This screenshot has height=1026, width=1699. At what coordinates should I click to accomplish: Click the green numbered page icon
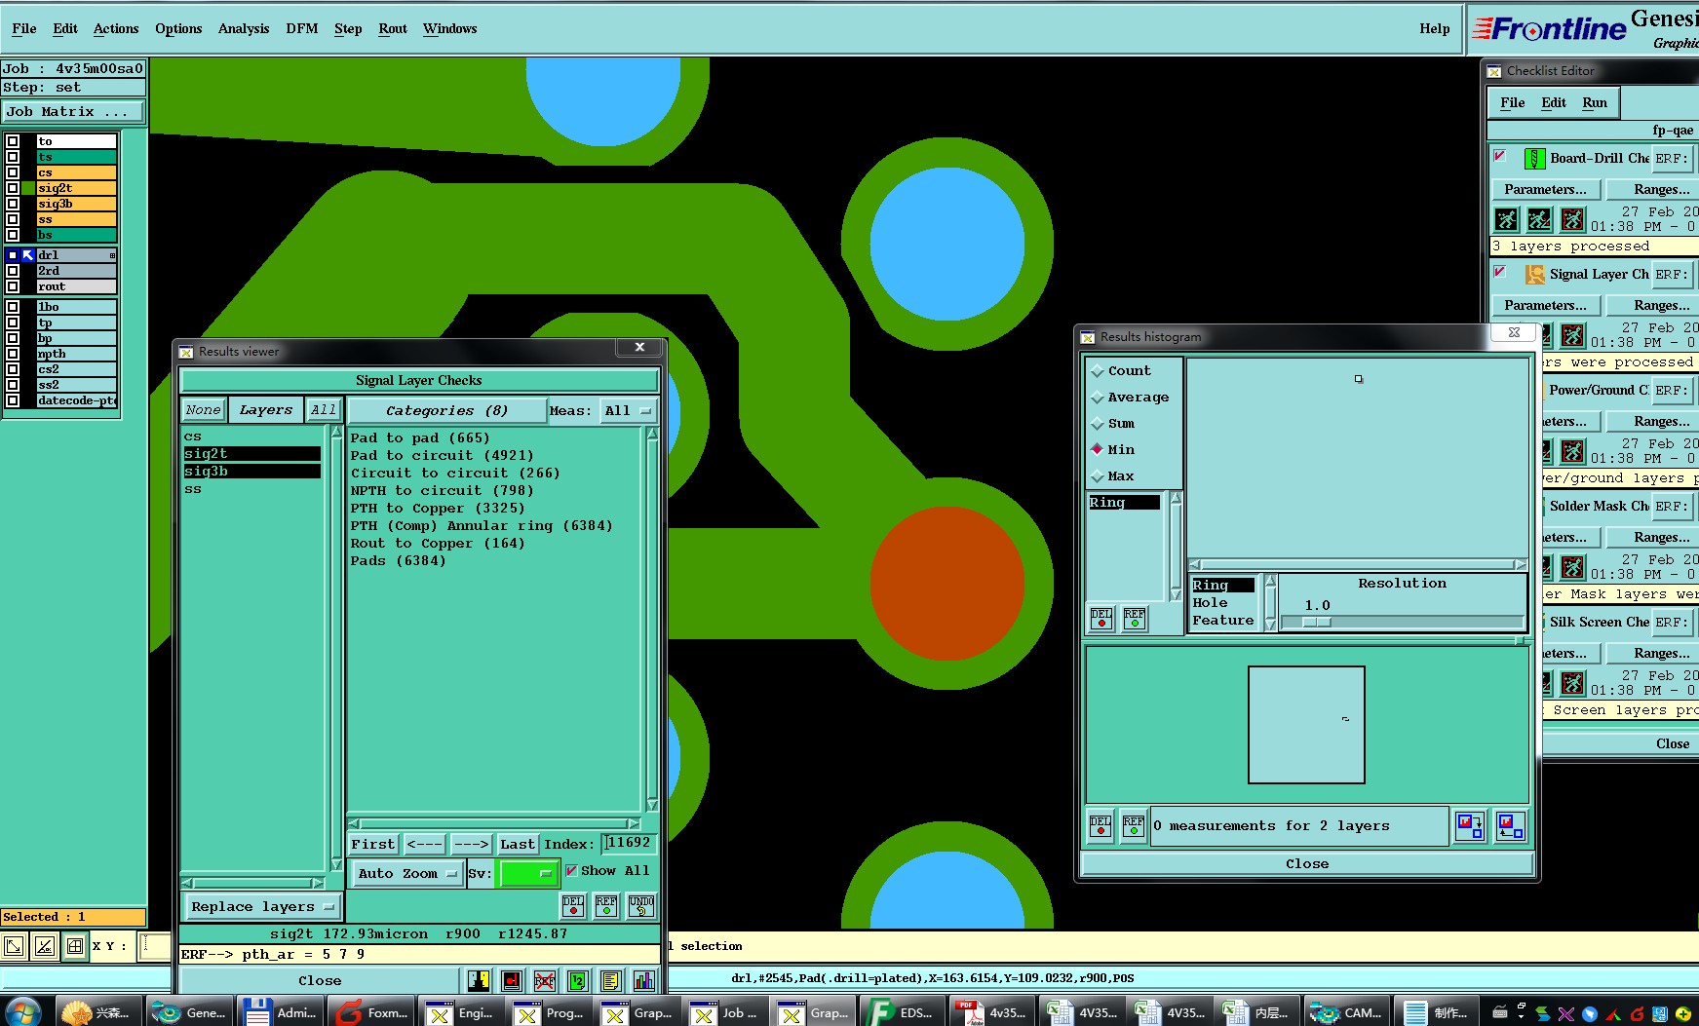pos(578,980)
